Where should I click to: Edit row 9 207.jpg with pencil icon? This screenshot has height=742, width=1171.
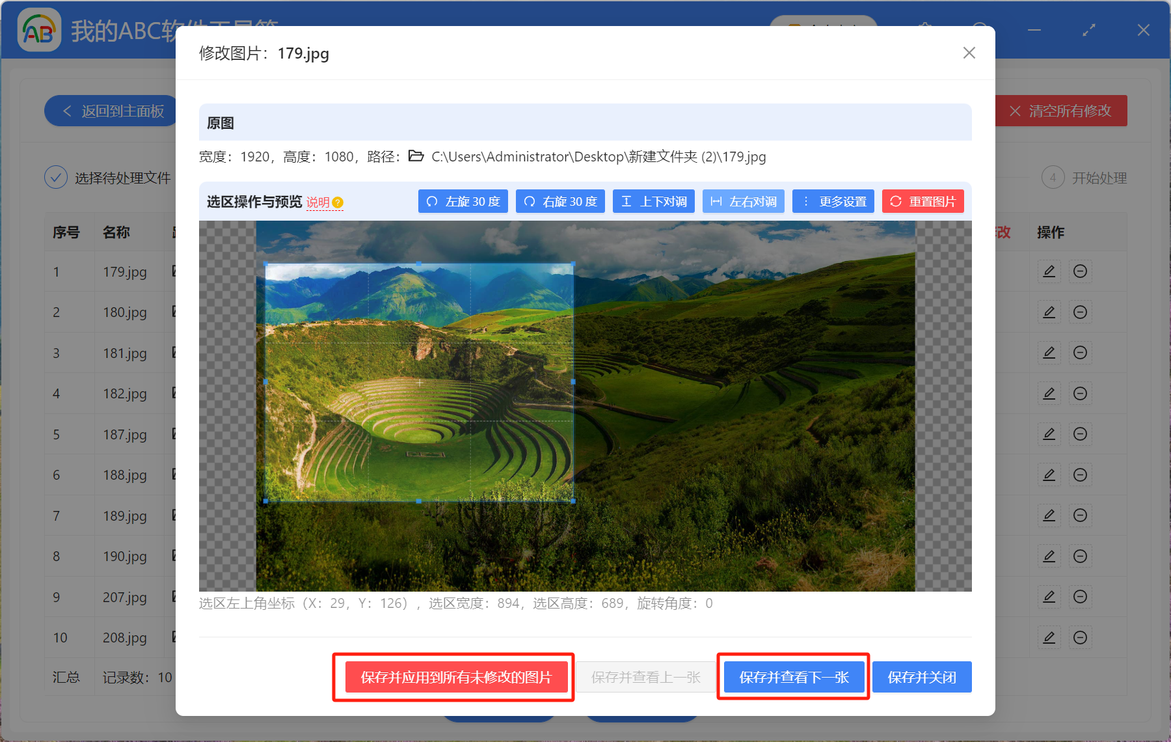tap(1049, 597)
